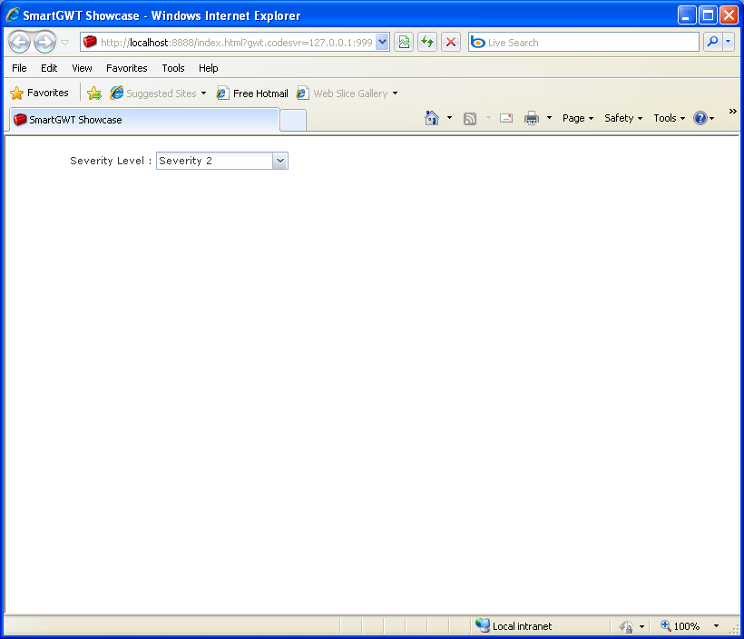
Task: Open Web Slice Gallery link
Action: [x=347, y=93]
